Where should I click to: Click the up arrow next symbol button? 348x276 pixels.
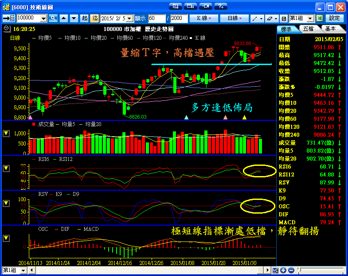click(63, 18)
